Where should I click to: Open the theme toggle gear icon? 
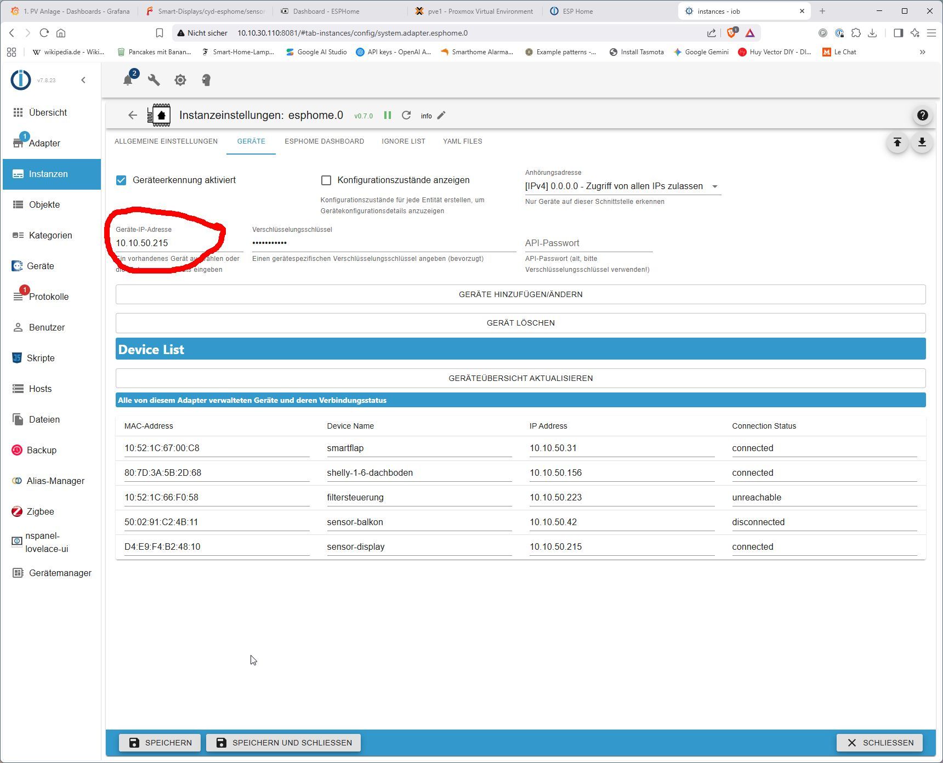[x=180, y=80]
